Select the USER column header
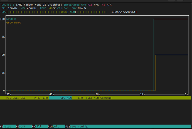The image size is (192, 129). [x=16, y=98]
